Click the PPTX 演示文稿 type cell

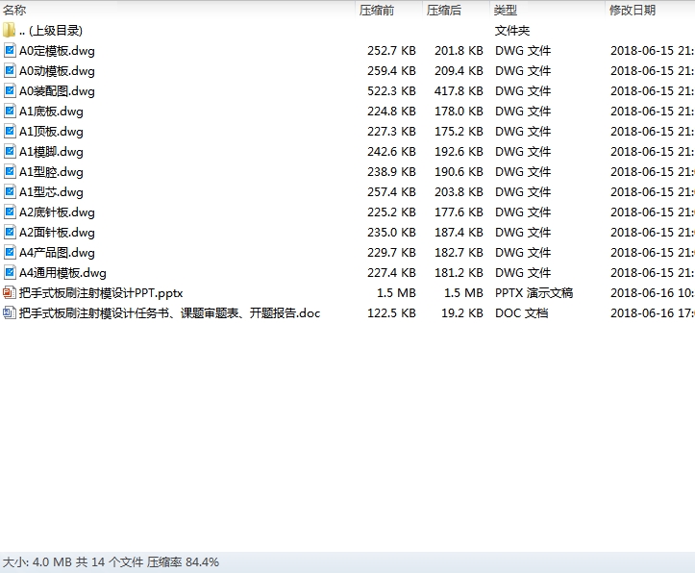click(534, 293)
